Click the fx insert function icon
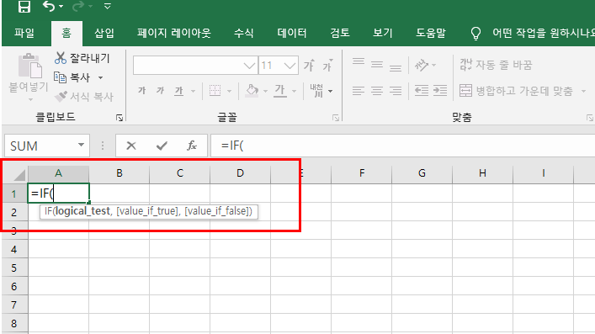 (192, 146)
